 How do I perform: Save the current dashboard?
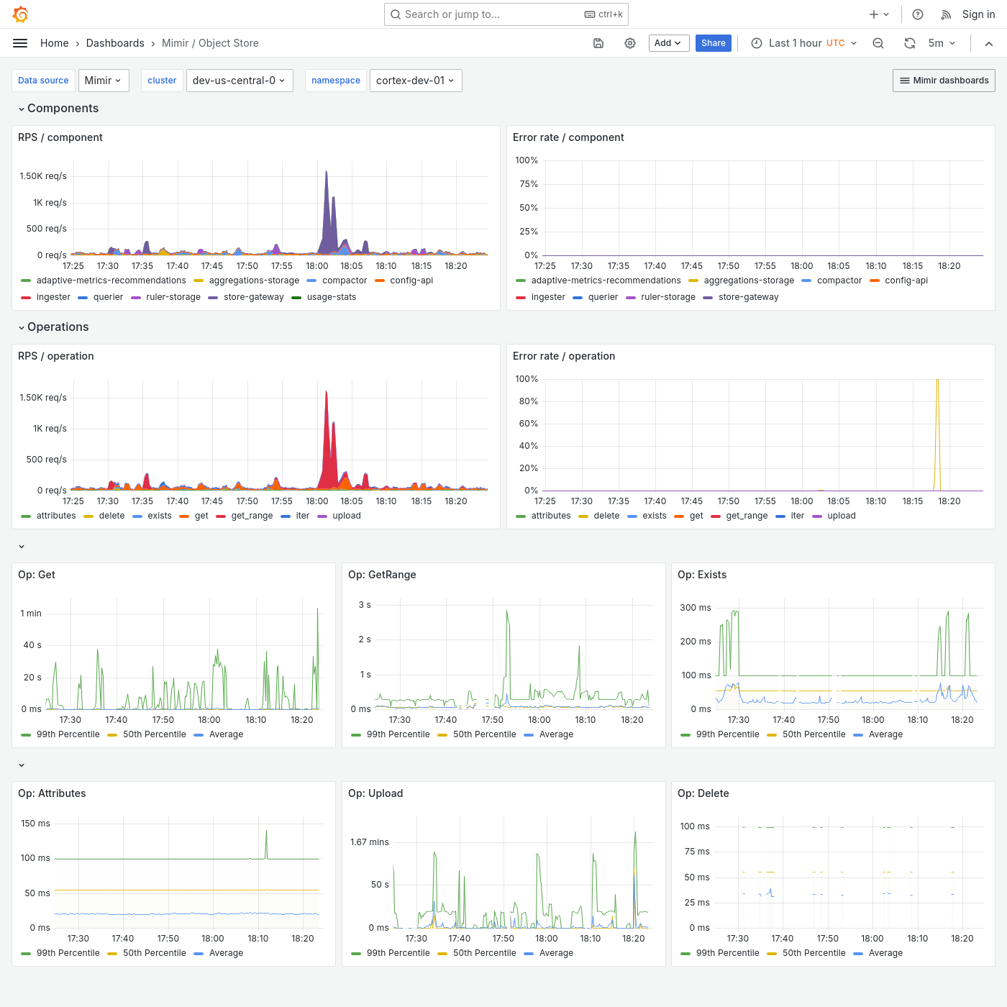pos(598,43)
